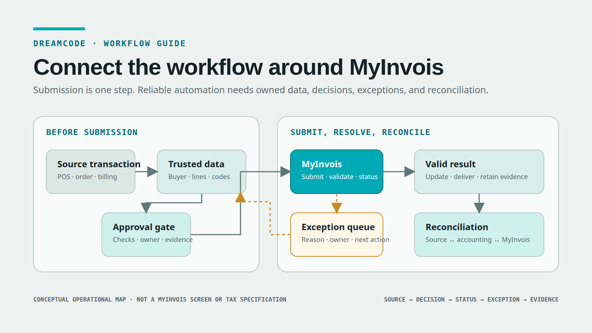Click the 'SOURCE → DECISION → STATUS' footer chain

(x=471, y=300)
